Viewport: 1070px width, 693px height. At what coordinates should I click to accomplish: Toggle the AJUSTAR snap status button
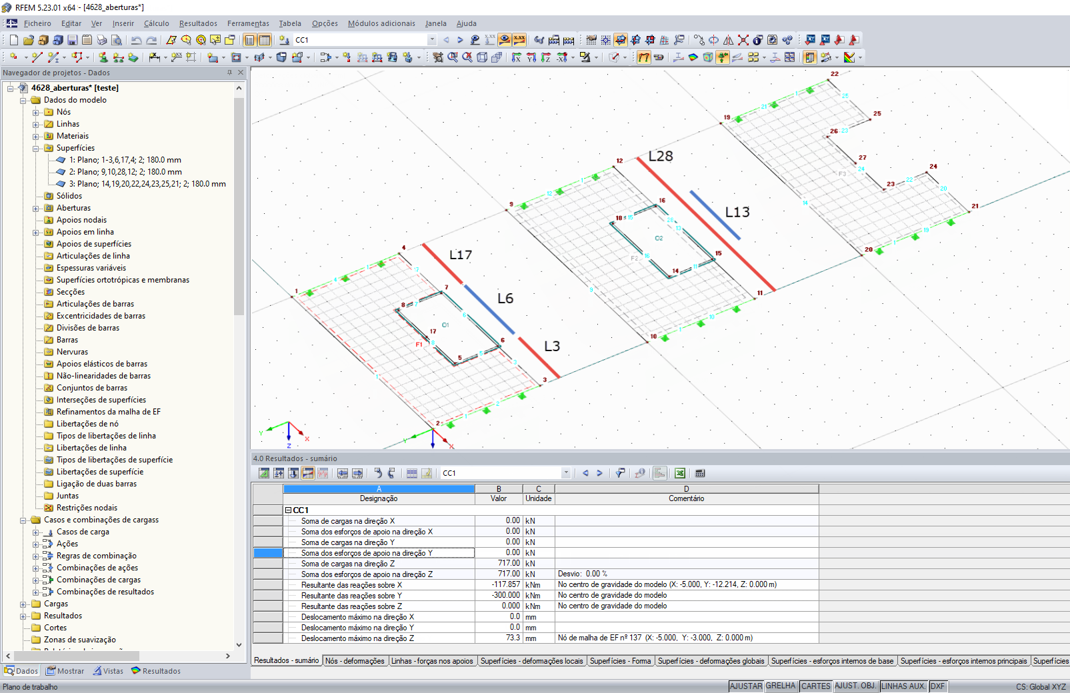coord(746,686)
